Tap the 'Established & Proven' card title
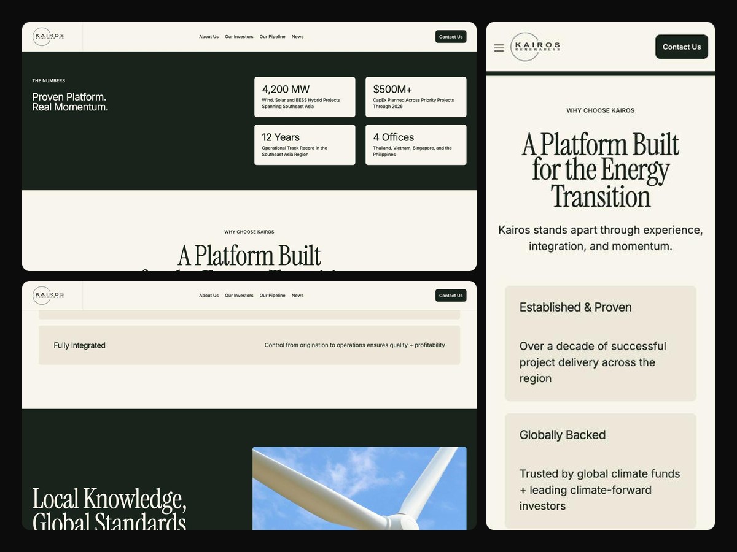This screenshot has height=552, width=737. (x=575, y=307)
